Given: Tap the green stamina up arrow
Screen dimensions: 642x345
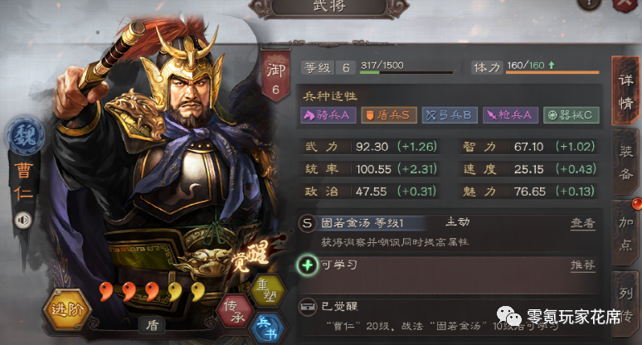Looking at the screenshot, I should (x=552, y=65).
